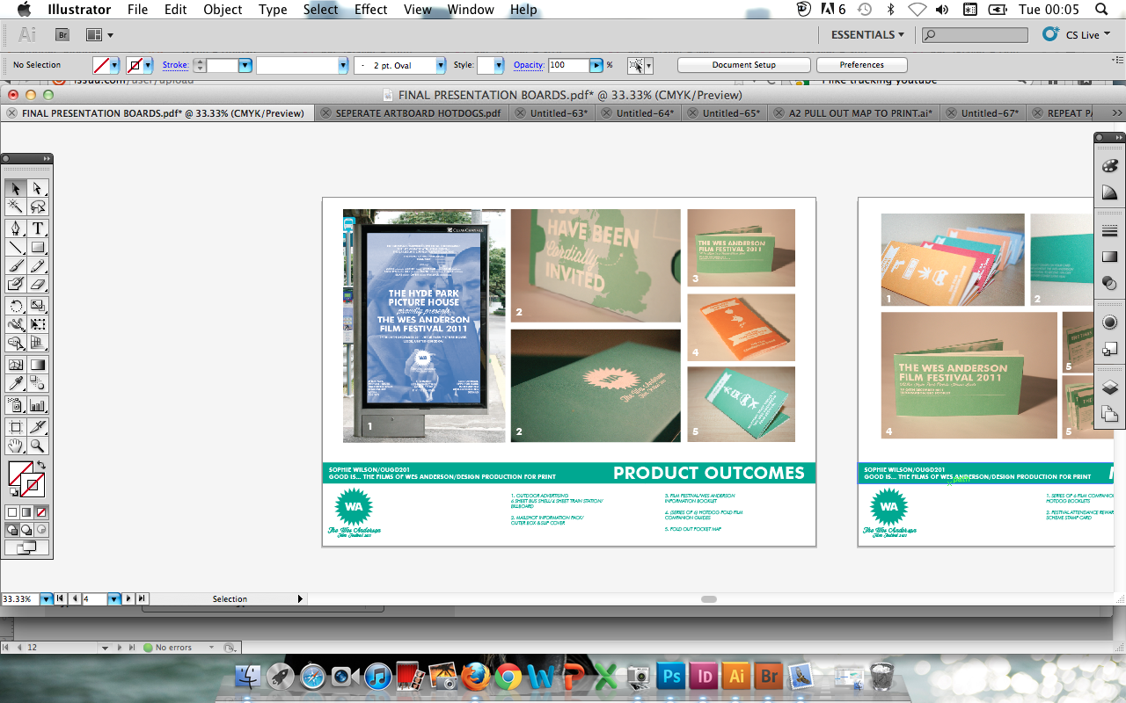1126x703 pixels.
Task: Open the graphic Style dropdown
Action: coord(499,65)
